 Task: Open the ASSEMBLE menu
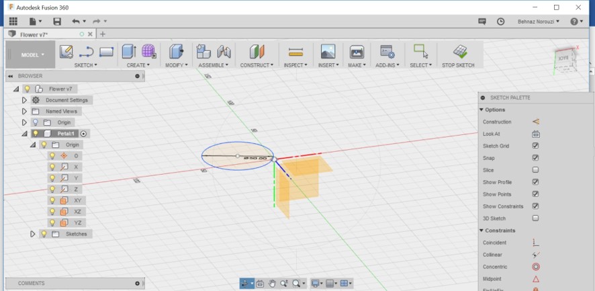pos(214,65)
